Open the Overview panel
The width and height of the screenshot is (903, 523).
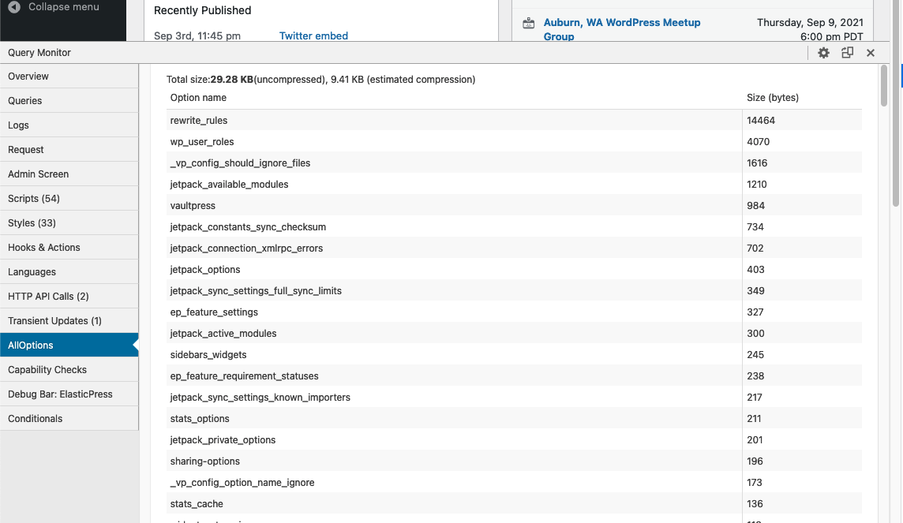click(28, 77)
